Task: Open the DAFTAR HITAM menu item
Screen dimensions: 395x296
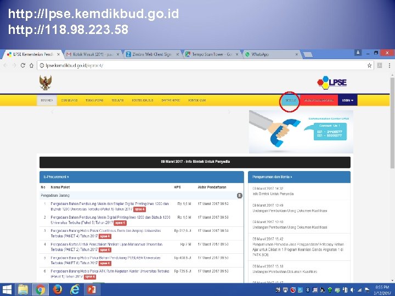Action: pyautogui.click(x=171, y=100)
